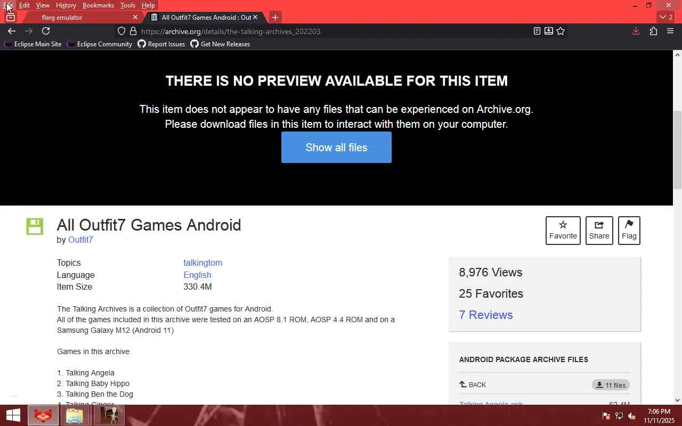This screenshot has width=682, height=426.
Task: Open the tracking protection shield icon
Action: point(121,31)
